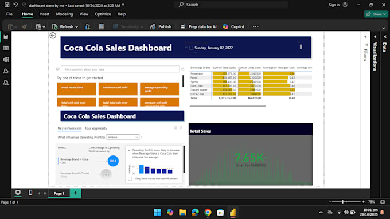Viewport: 390px width, 219px height.
Task: Click 'most recent data' suggestion
Action: (x=76, y=89)
